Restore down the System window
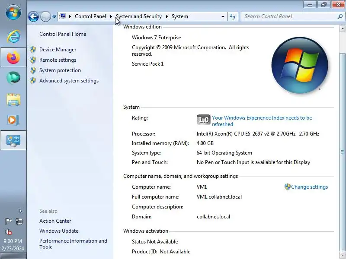346x259 pixels. 324,5
